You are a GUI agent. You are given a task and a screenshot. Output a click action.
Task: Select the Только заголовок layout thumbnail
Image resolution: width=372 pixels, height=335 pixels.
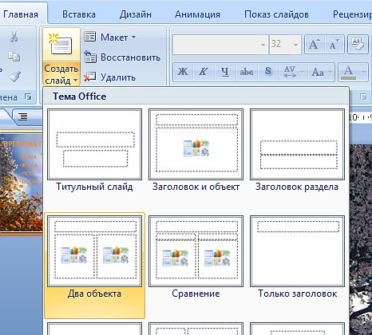click(297, 251)
